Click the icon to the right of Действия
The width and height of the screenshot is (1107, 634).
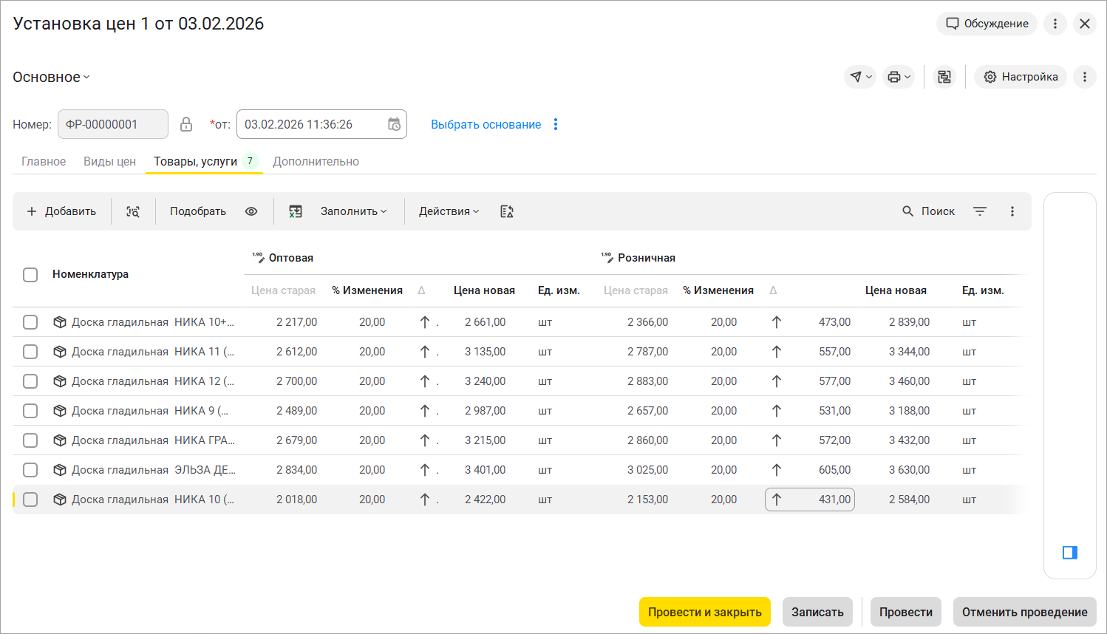click(x=507, y=211)
